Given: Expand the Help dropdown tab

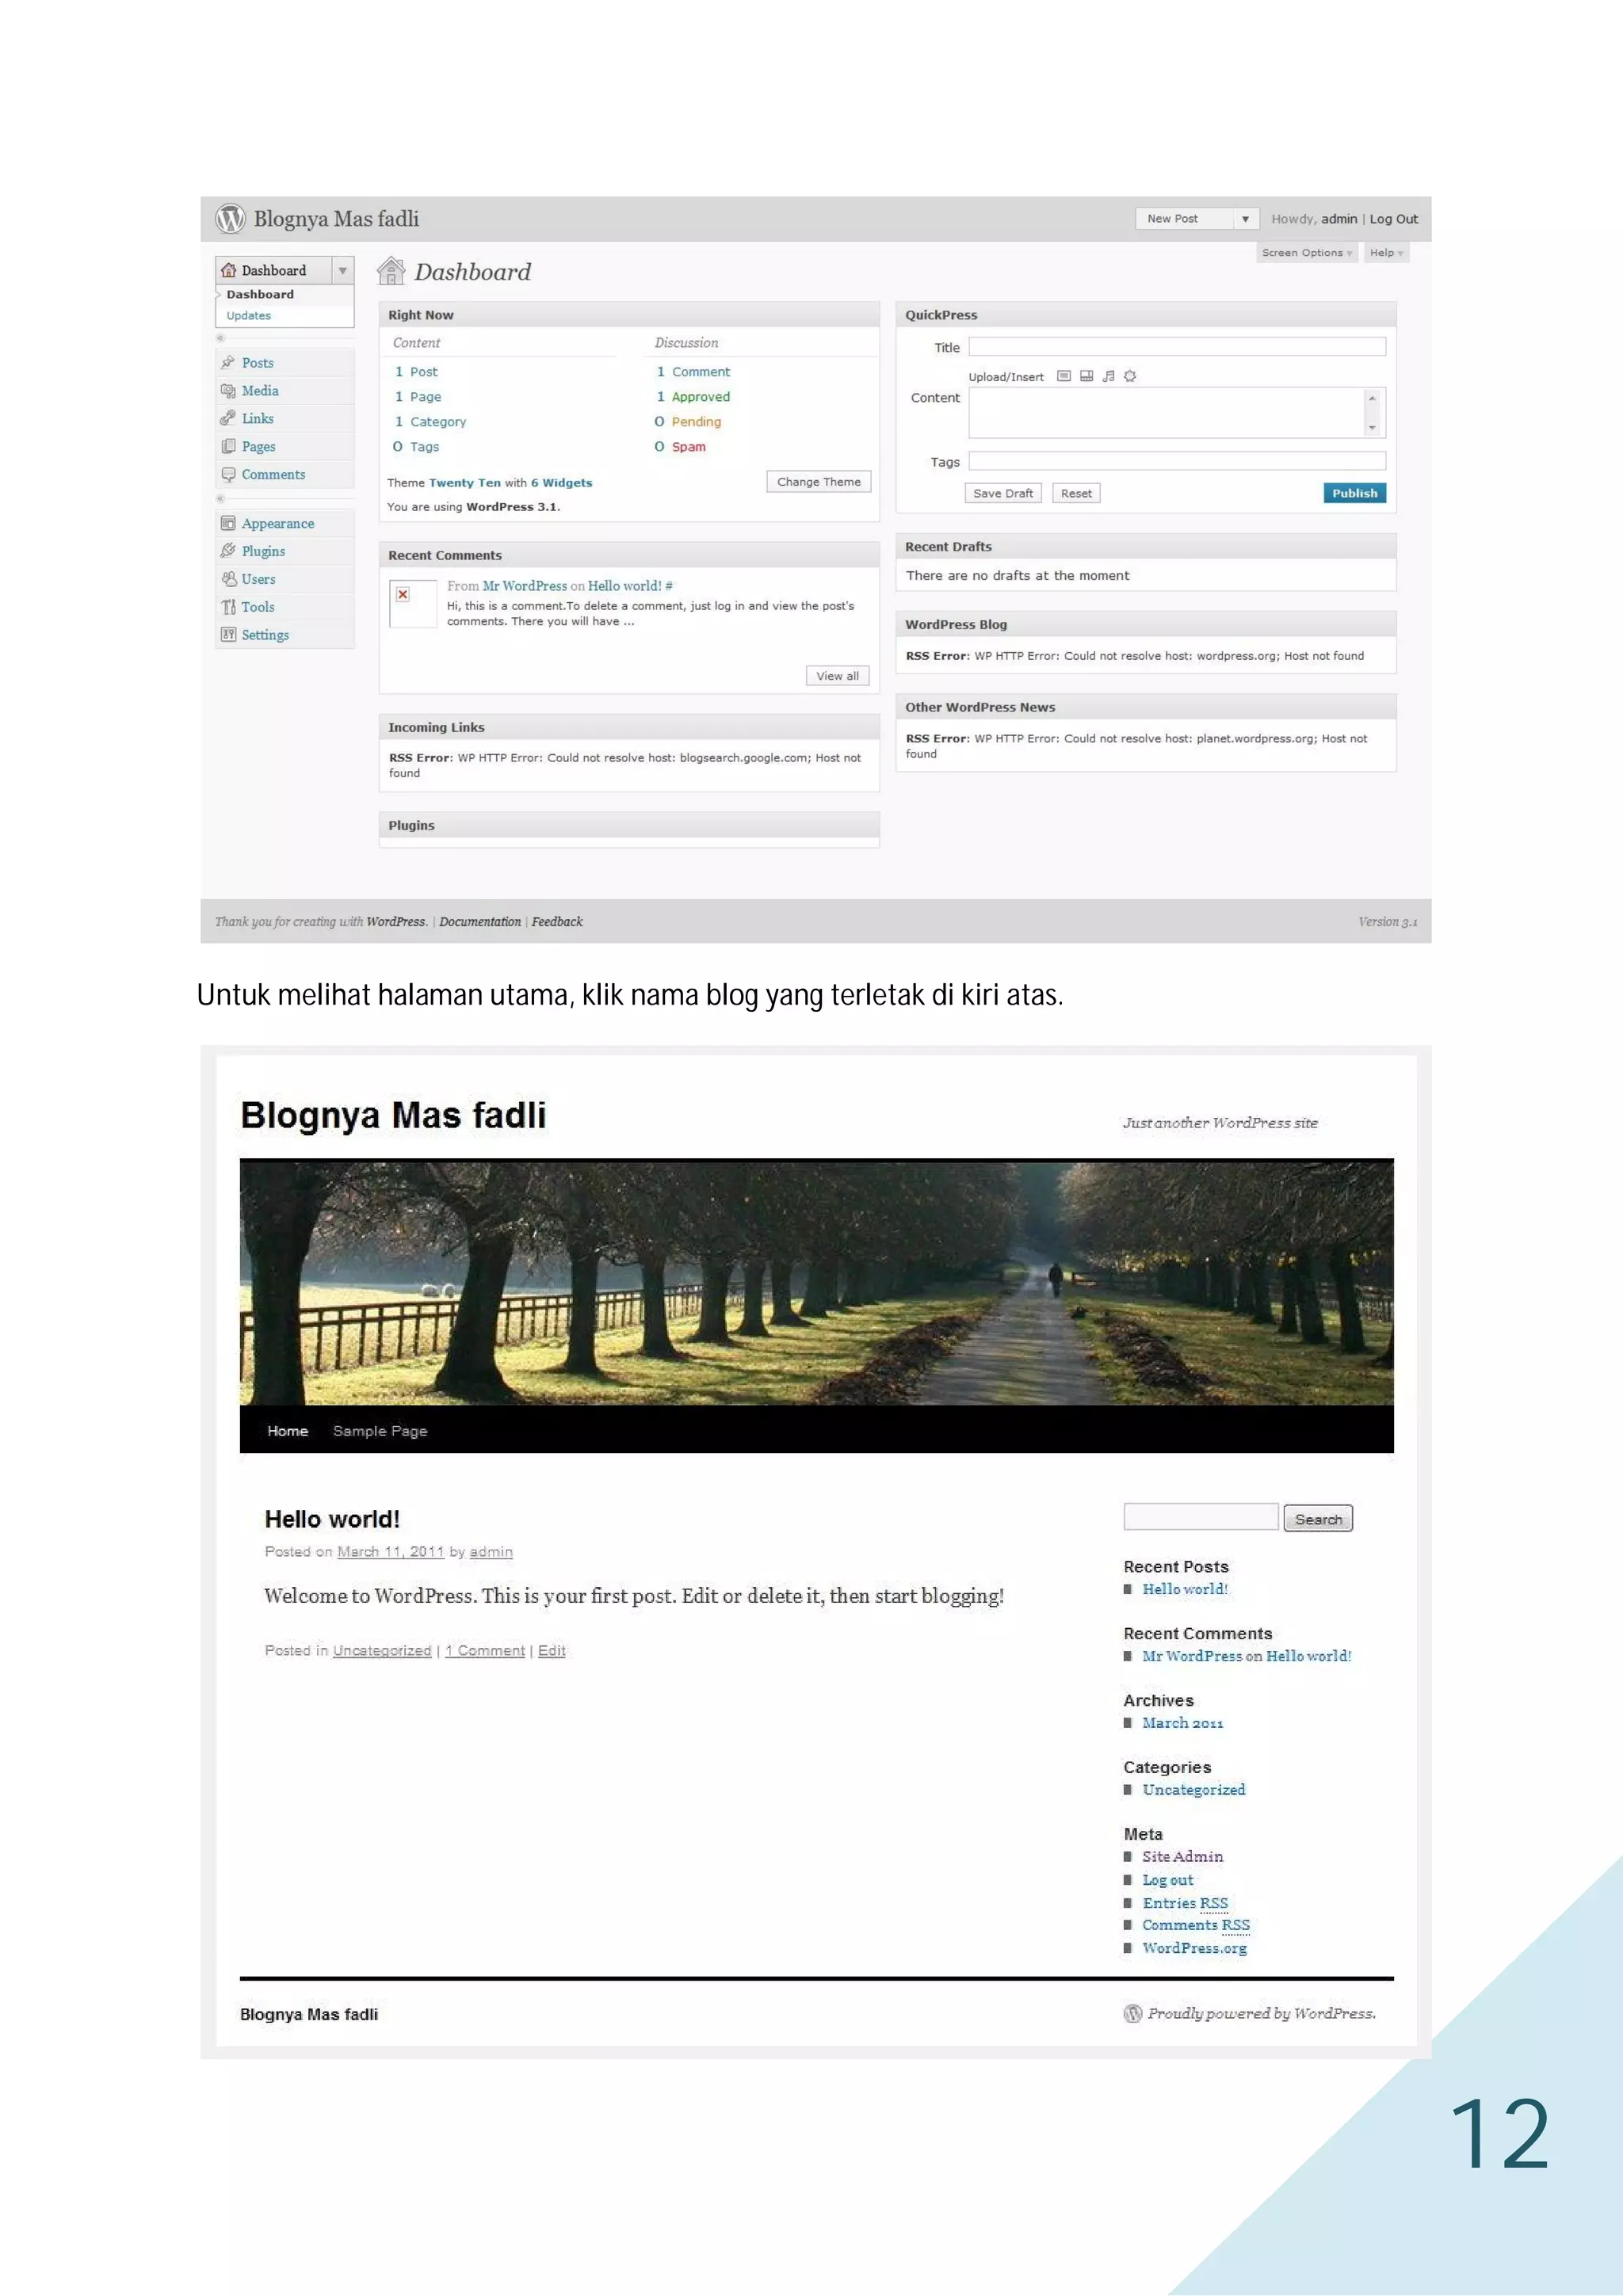Looking at the screenshot, I should click(1386, 253).
